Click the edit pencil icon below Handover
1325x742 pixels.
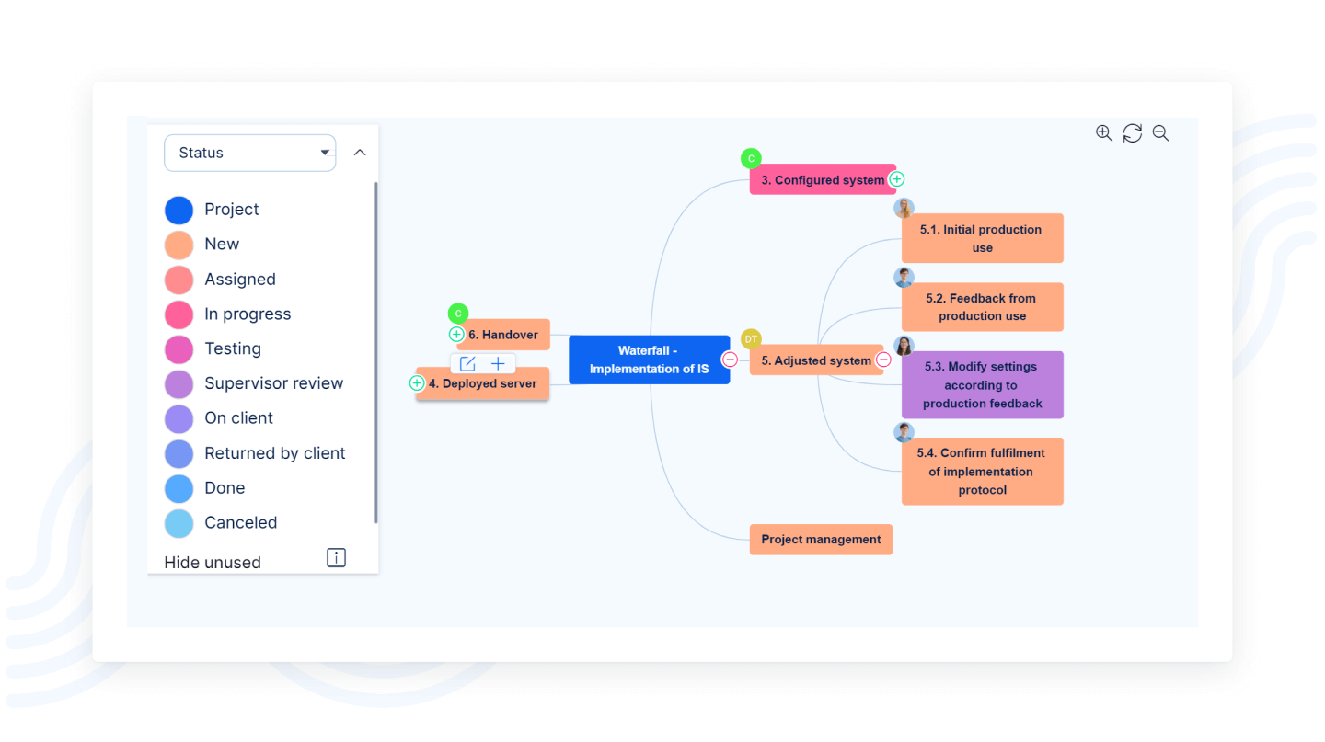pyautogui.click(x=467, y=364)
